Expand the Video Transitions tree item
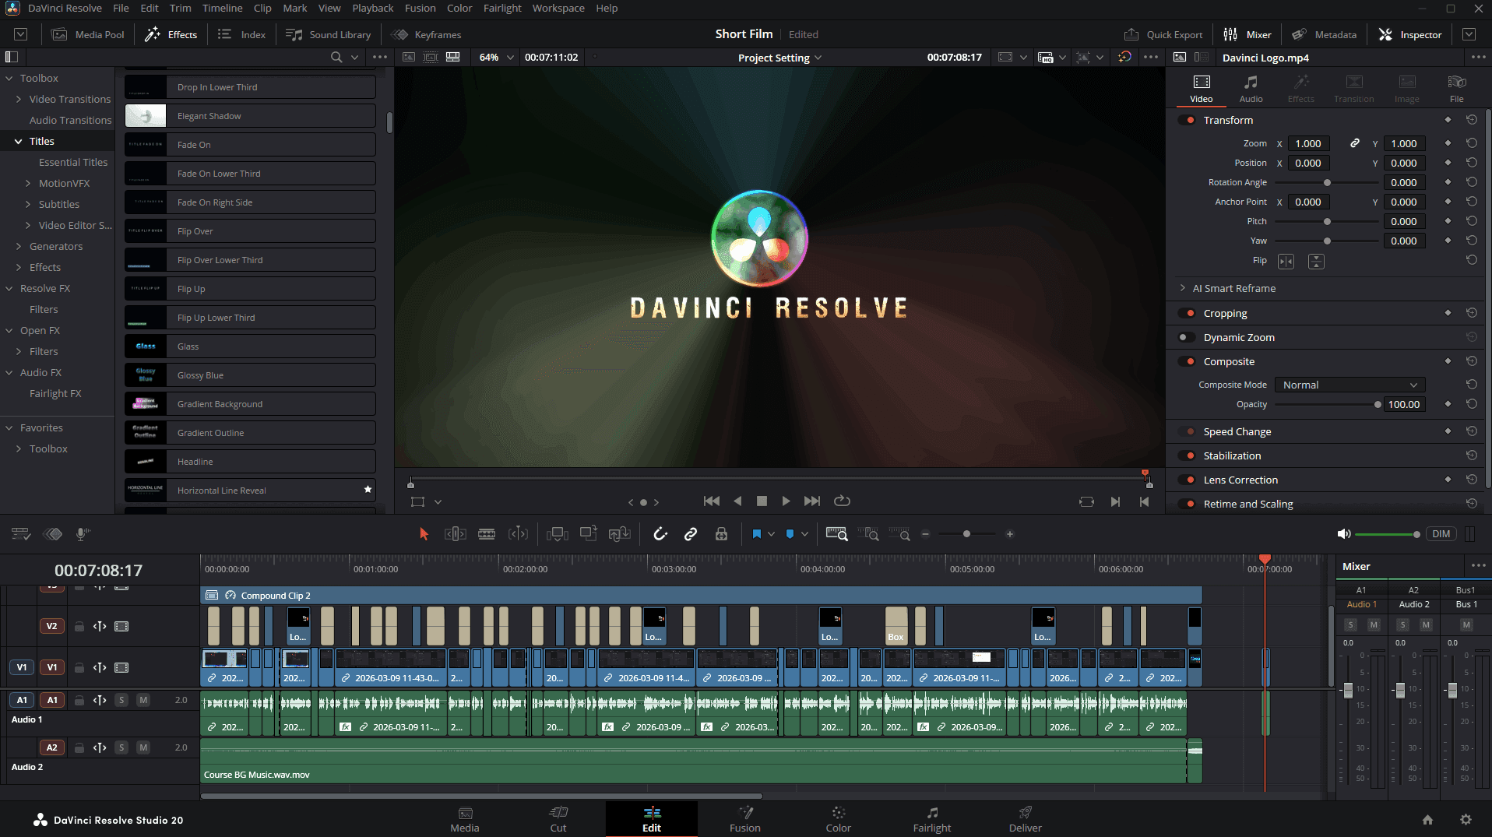1492x837 pixels. point(19,99)
